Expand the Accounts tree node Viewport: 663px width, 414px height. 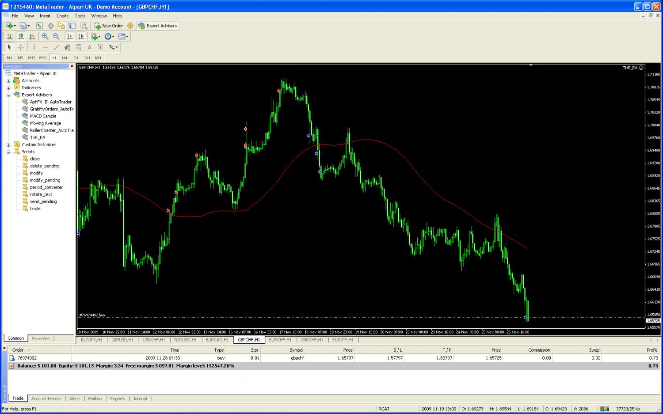tap(8, 81)
